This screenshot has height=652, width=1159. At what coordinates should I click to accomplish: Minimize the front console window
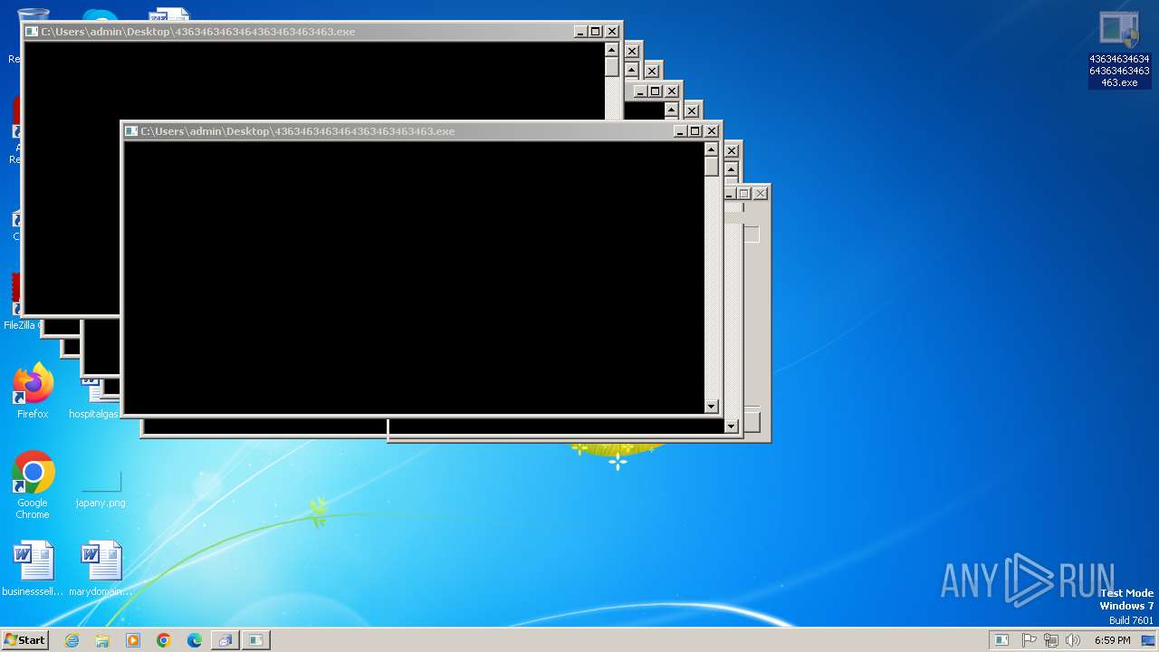[680, 131]
